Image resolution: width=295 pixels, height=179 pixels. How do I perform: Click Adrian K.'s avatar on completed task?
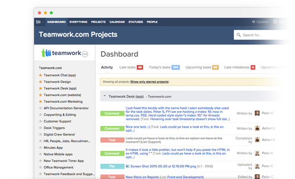tap(257, 140)
